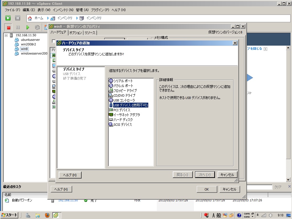The image size is (292, 219).
Task: Click the clock showing 9:10
Action: point(281,215)
